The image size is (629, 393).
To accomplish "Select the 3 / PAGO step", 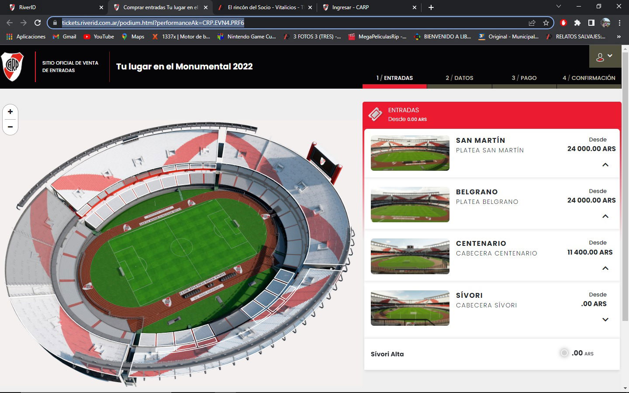I will click(x=524, y=78).
